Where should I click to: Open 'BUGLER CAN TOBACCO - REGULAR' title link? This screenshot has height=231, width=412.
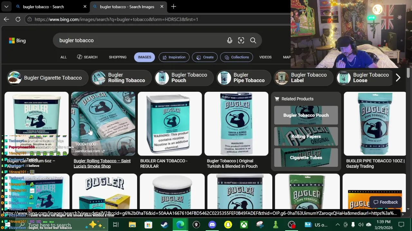pyautogui.click(x=164, y=164)
